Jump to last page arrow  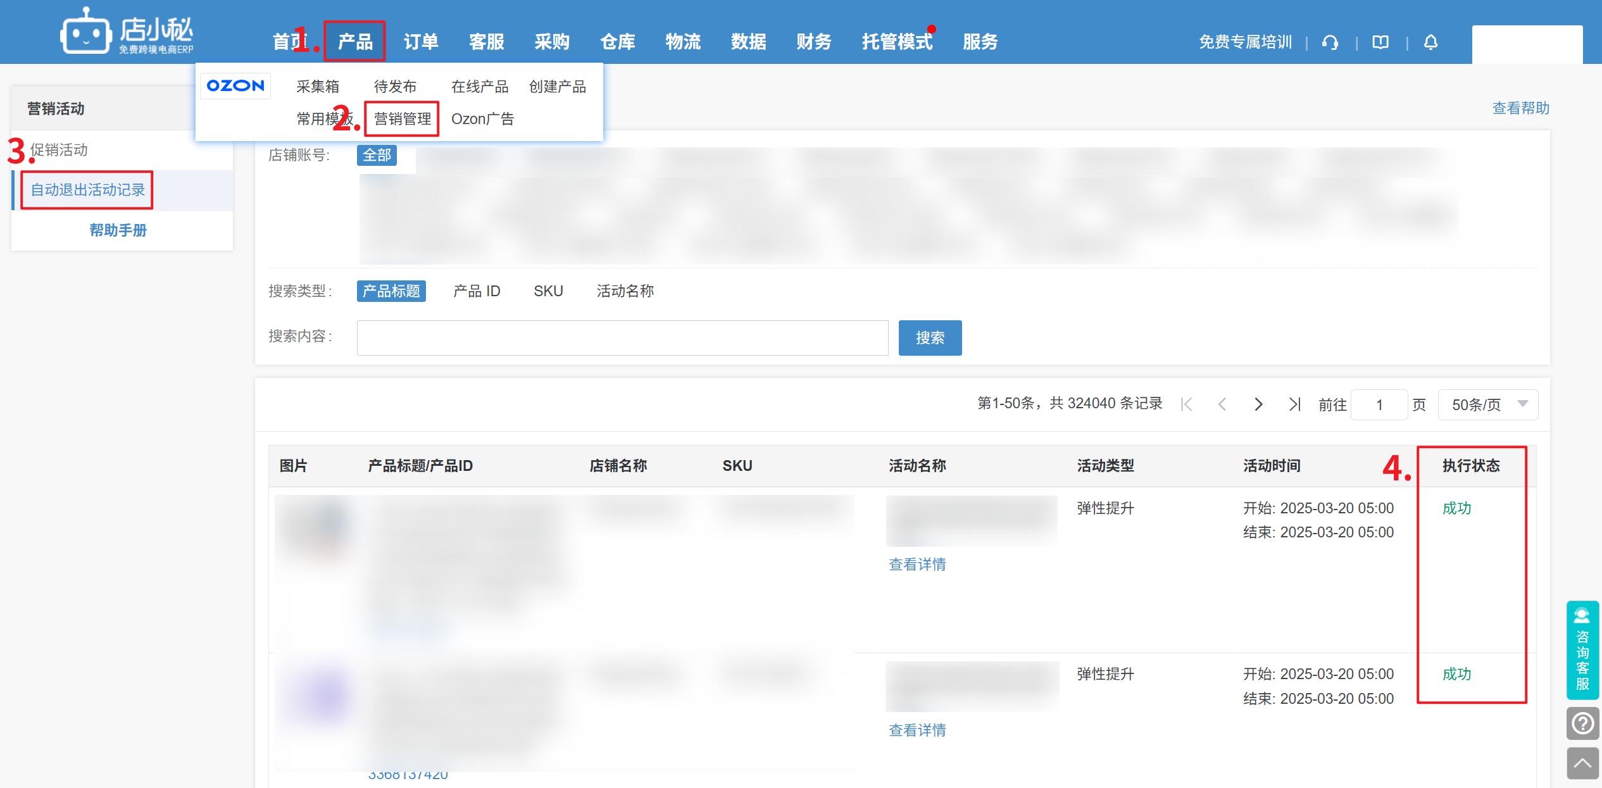[1294, 404]
